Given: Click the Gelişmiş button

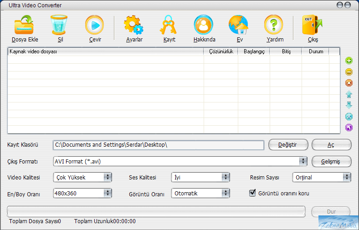Looking at the screenshot, I should pyautogui.click(x=331, y=162).
